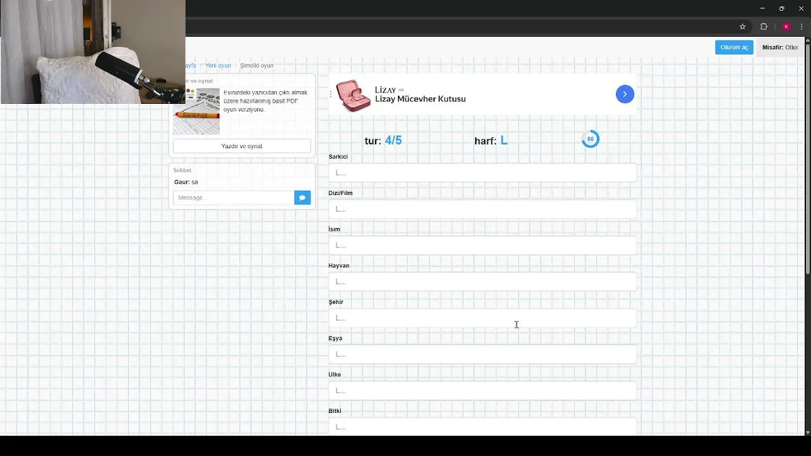Screen dimensions: 811x456
Task: Click the ad options dots icon
Action: 330,94
